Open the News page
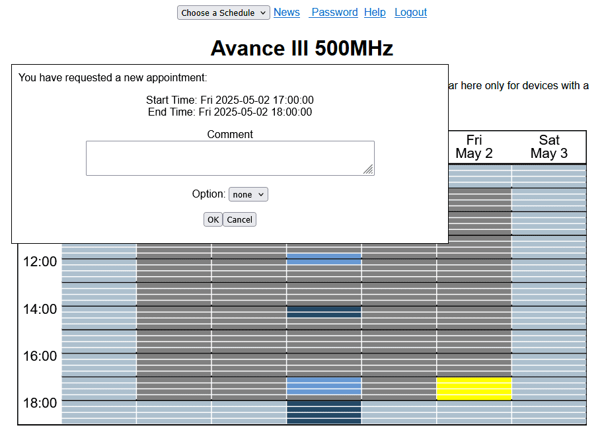This screenshot has width=604, height=444. [286, 12]
